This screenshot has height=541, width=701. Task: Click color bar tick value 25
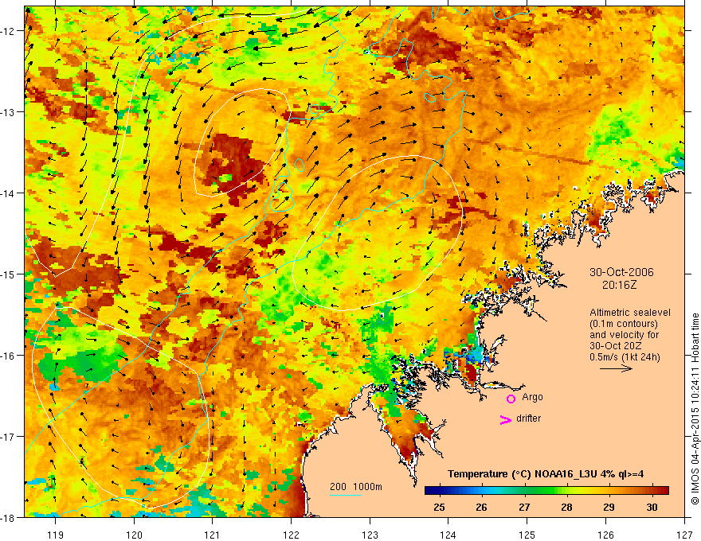(x=439, y=507)
